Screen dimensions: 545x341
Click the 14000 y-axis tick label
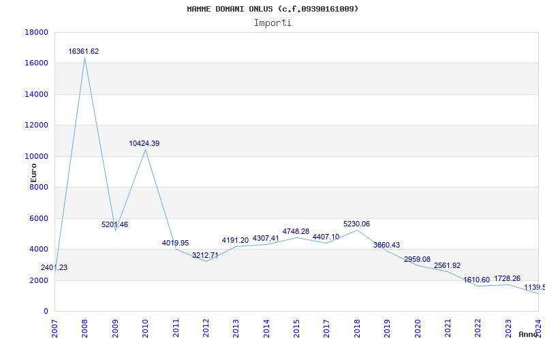(36, 94)
